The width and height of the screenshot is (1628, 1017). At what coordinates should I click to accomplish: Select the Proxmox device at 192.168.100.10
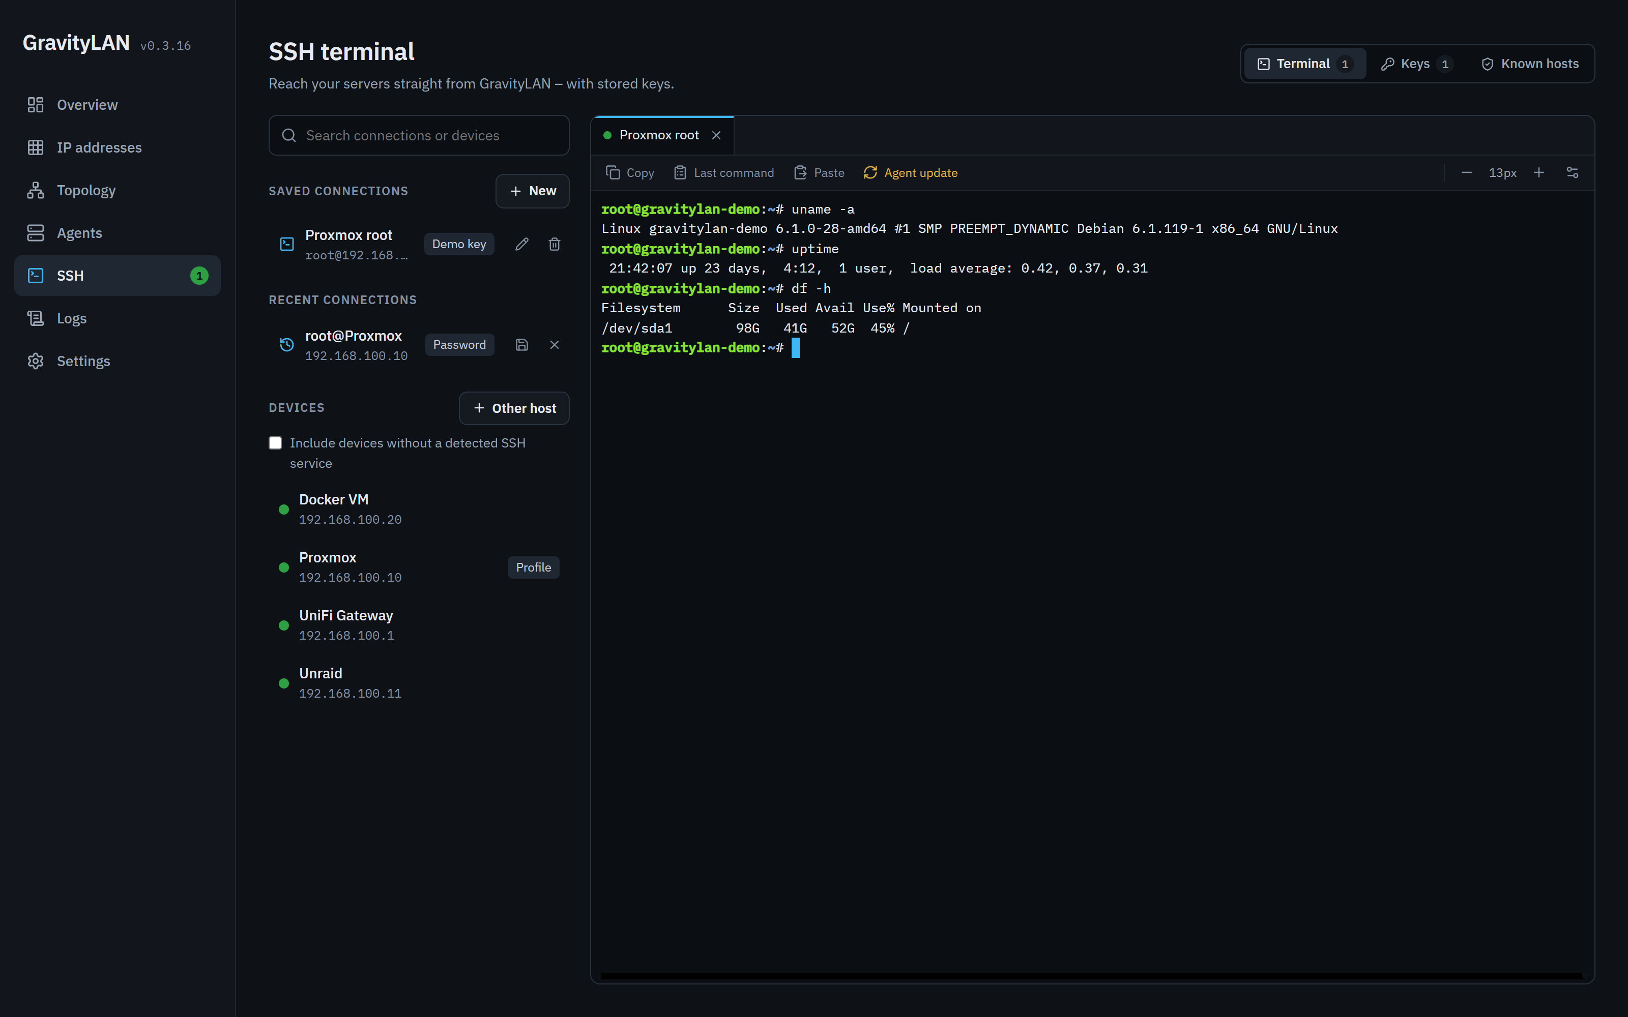(418, 567)
